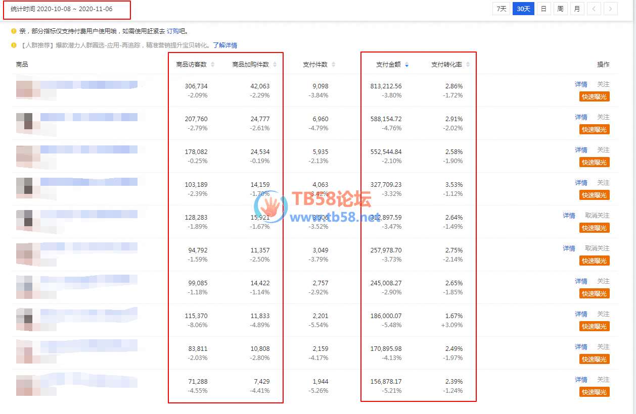Click 取消关注 for the 128,283 visitors product
The width and height of the screenshot is (636, 414).
597,216
